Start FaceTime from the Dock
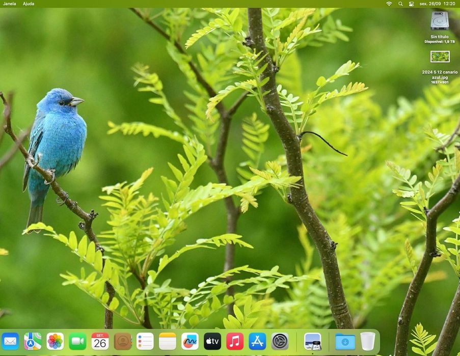The height and width of the screenshot is (356, 460). (x=77, y=341)
